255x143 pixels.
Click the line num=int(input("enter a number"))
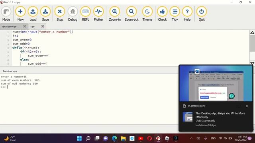coord(43,32)
